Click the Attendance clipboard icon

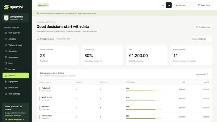6,57
